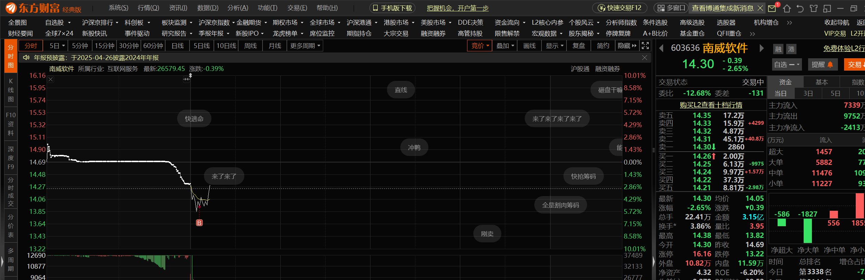Open the 帮助(H) menu
Image resolution: width=865 pixels, height=280 pixels.
(327, 8)
